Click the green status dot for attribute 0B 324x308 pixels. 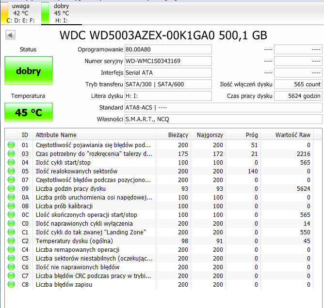pyautogui.click(x=11, y=206)
